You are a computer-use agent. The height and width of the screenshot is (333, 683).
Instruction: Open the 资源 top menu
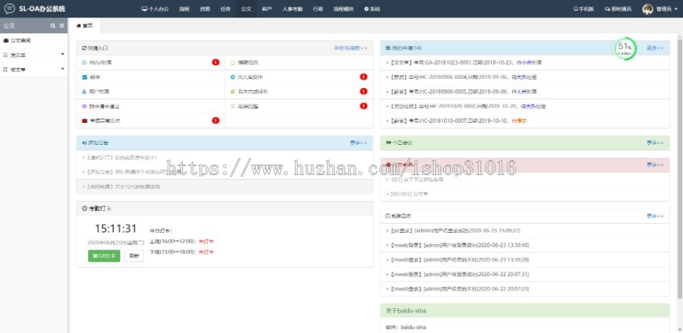pyautogui.click(x=205, y=8)
